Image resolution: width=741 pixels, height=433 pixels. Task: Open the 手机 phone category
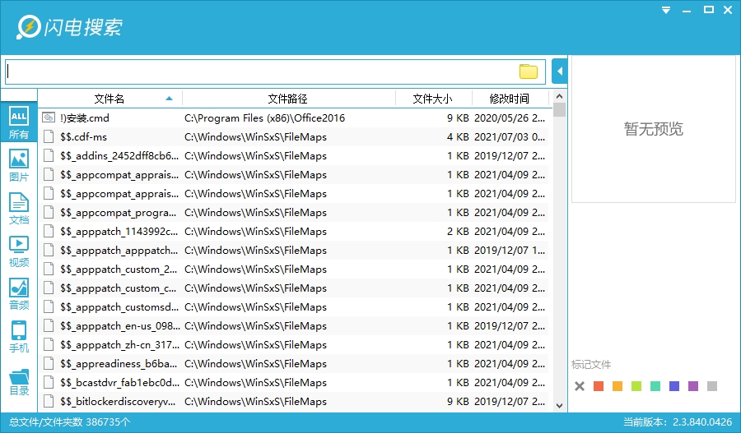18,337
